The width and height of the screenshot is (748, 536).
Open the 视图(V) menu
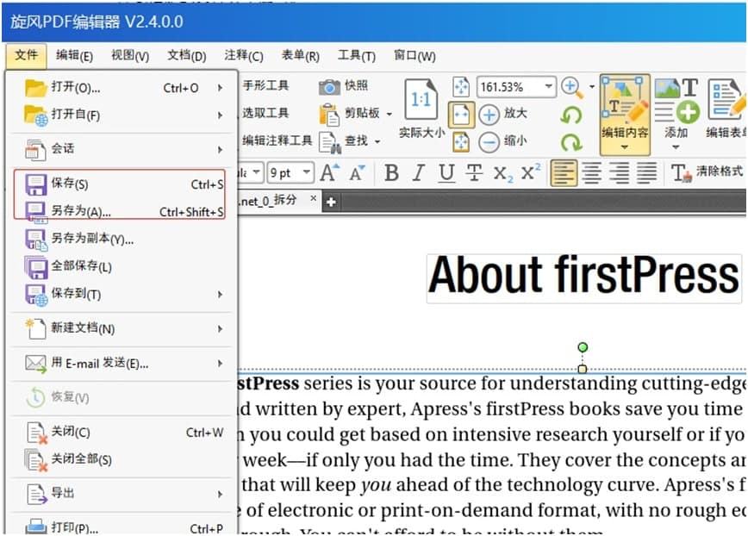point(130,56)
